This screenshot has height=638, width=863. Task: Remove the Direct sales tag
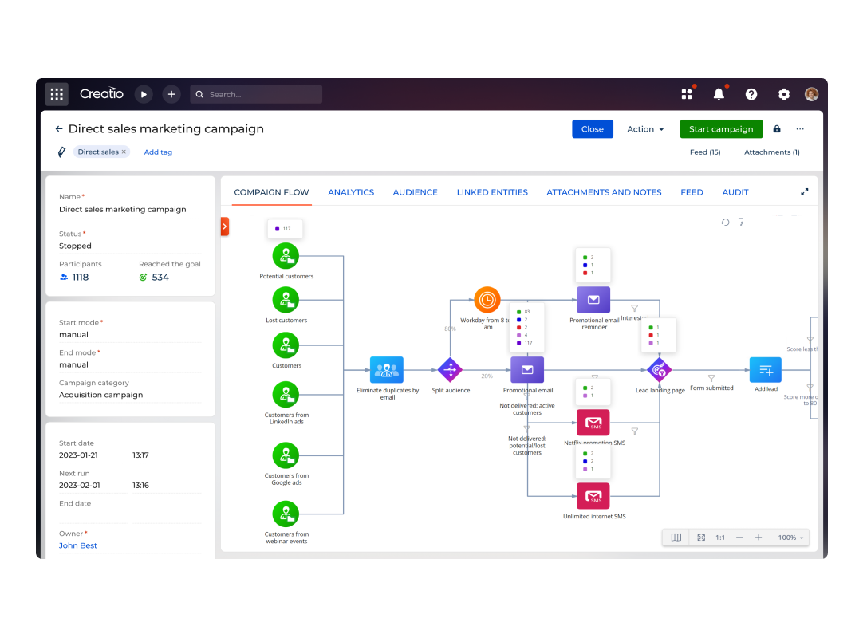point(124,151)
